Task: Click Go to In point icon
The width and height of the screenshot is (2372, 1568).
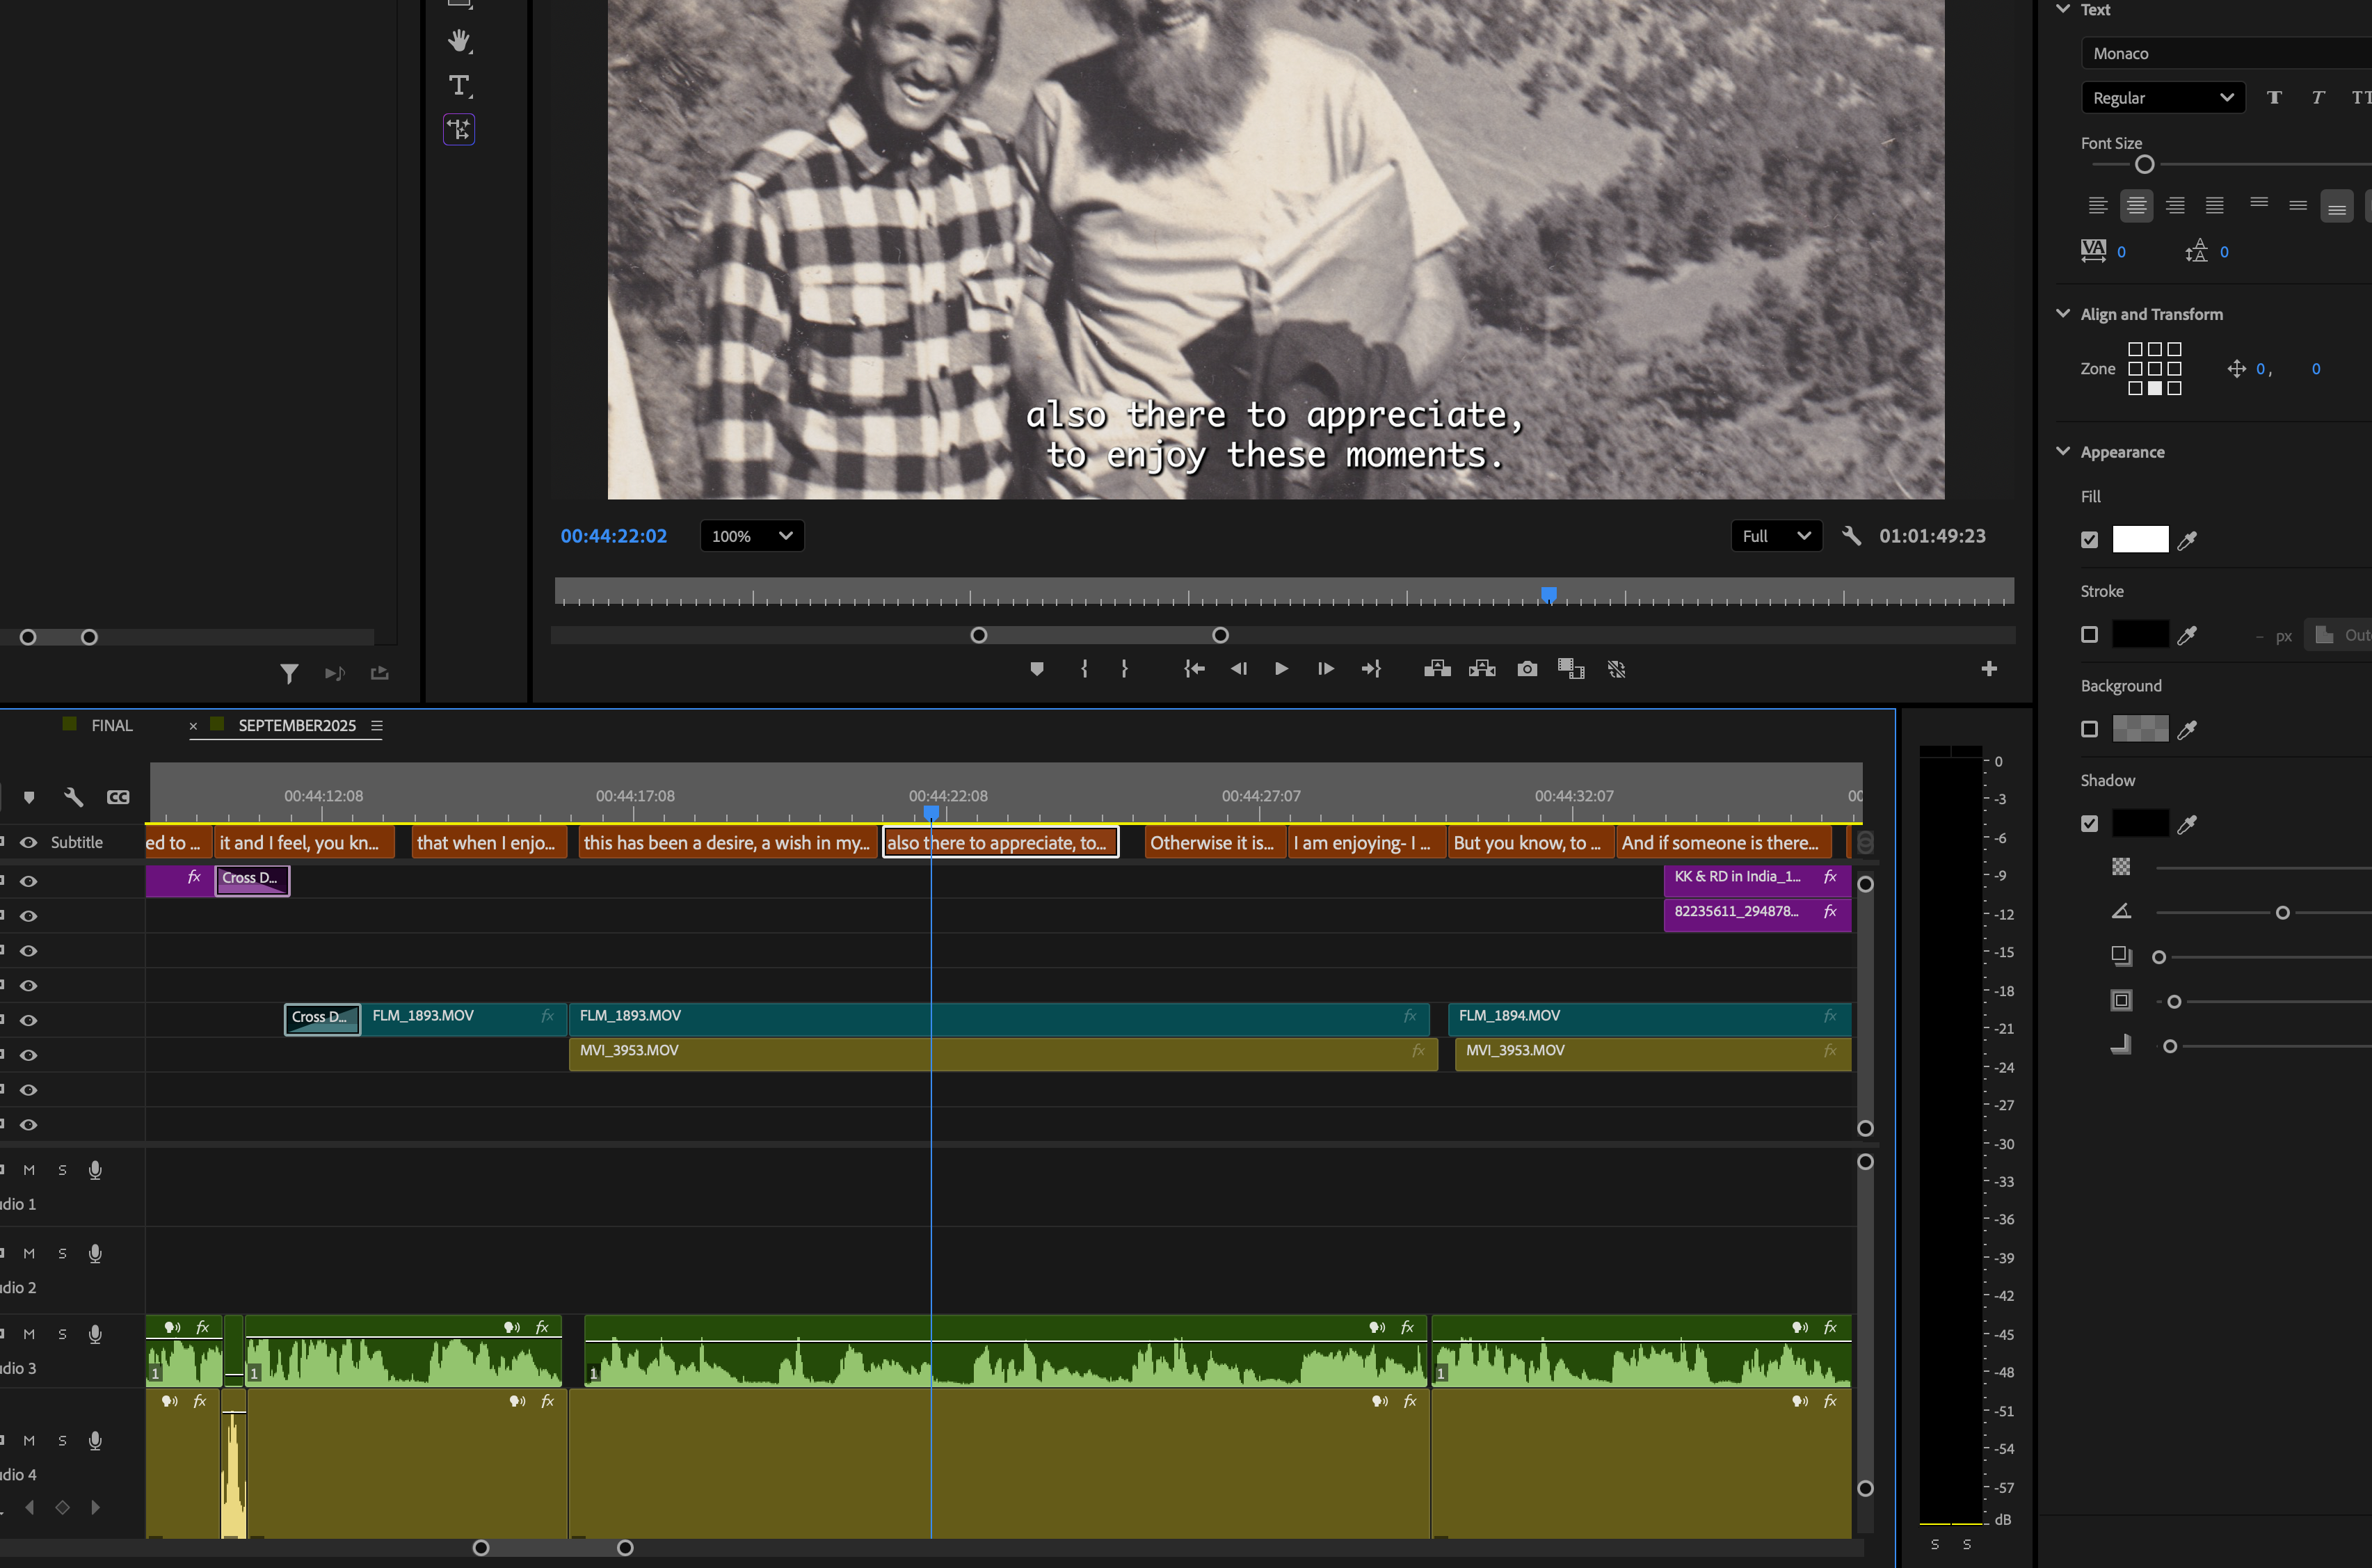Action: pos(1194,669)
